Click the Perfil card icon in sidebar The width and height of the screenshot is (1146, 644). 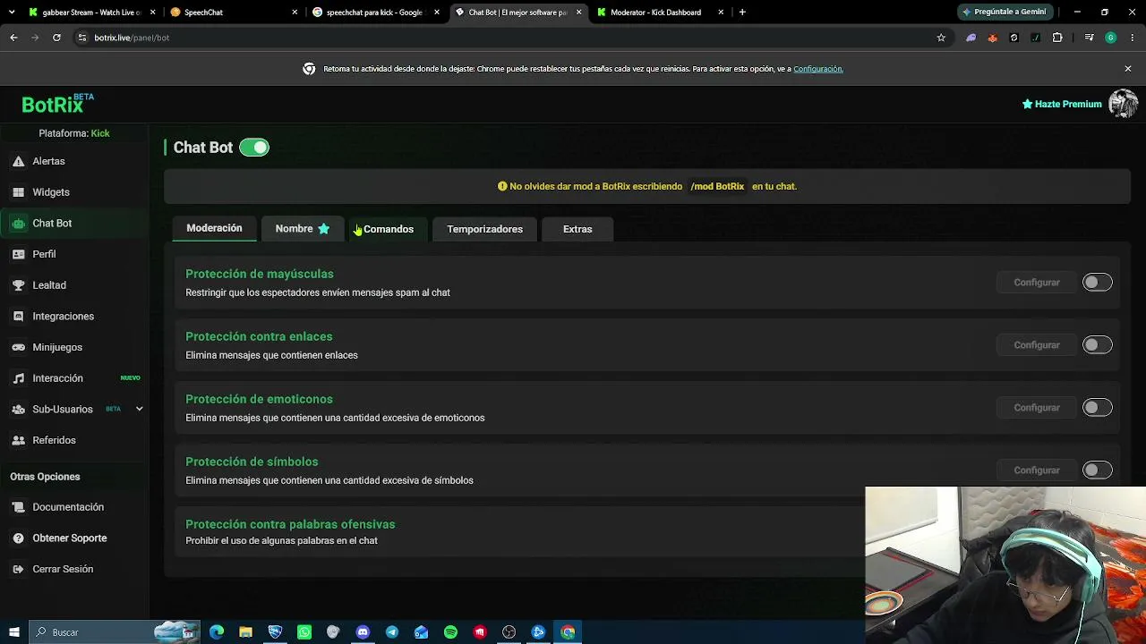pyautogui.click(x=18, y=254)
